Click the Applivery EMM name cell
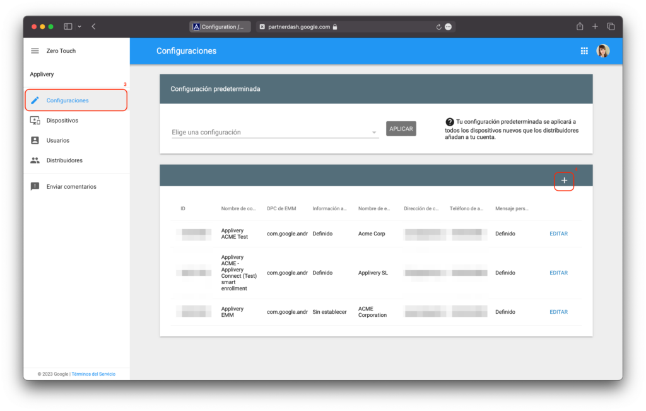The width and height of the screenshot is (646, 411). tap(232, 312)
